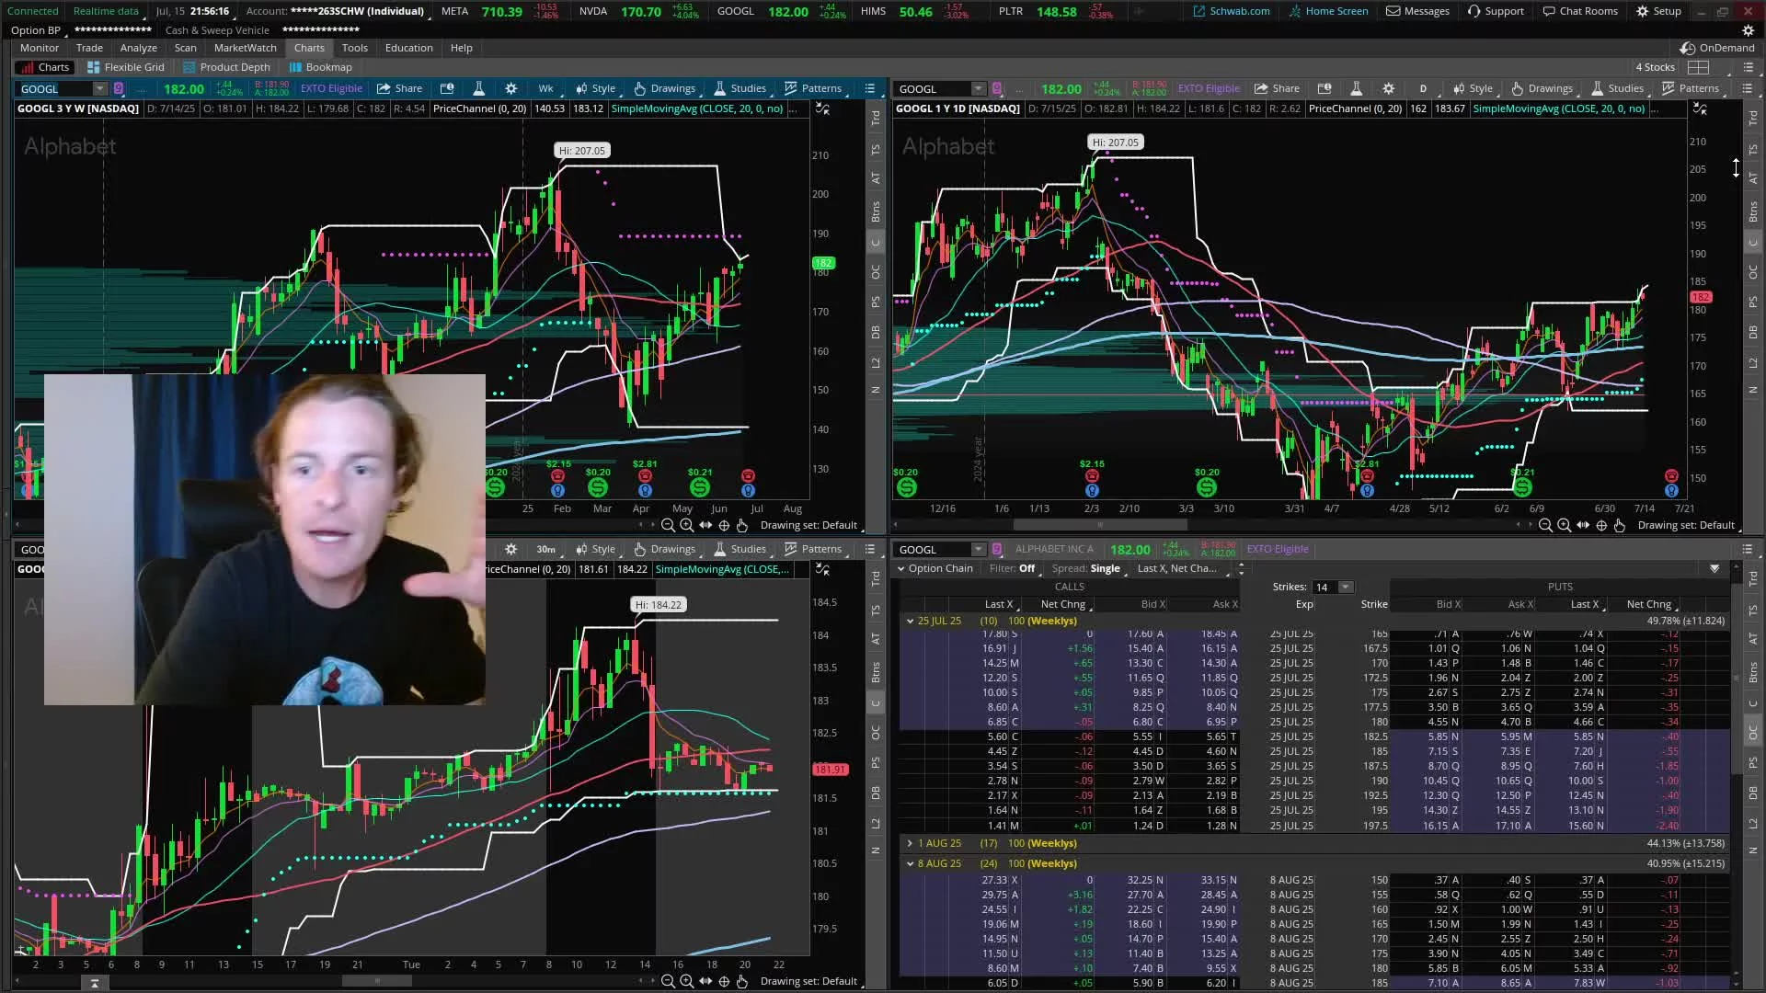Image resolution: width=1766 pixels, height=993 pixels.
Task: Open the Bookmap subtab
Action: pyautogui.click(x=320, y=67)
